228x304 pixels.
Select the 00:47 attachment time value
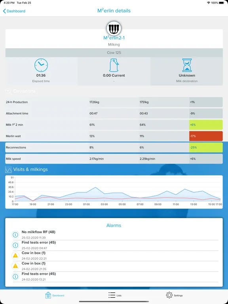click(93, 114)
